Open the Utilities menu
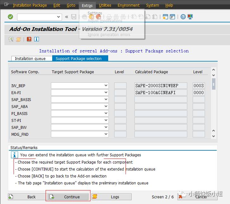The image size is (230, 204). (105, 5)
